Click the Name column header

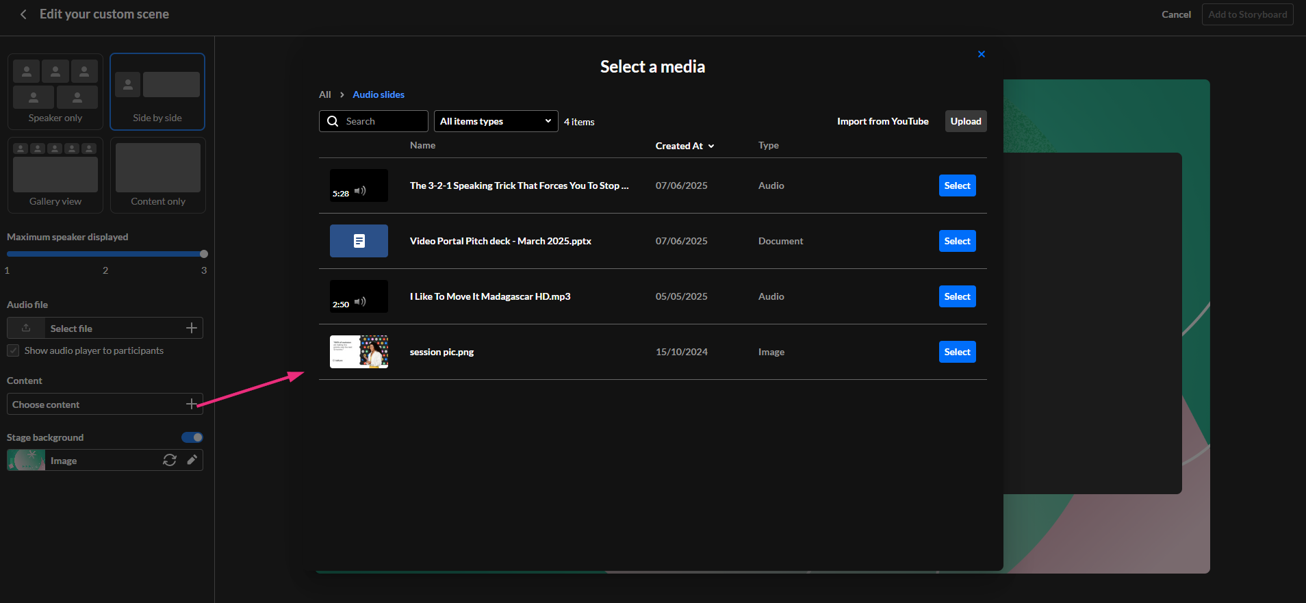(x=422, y=145)
